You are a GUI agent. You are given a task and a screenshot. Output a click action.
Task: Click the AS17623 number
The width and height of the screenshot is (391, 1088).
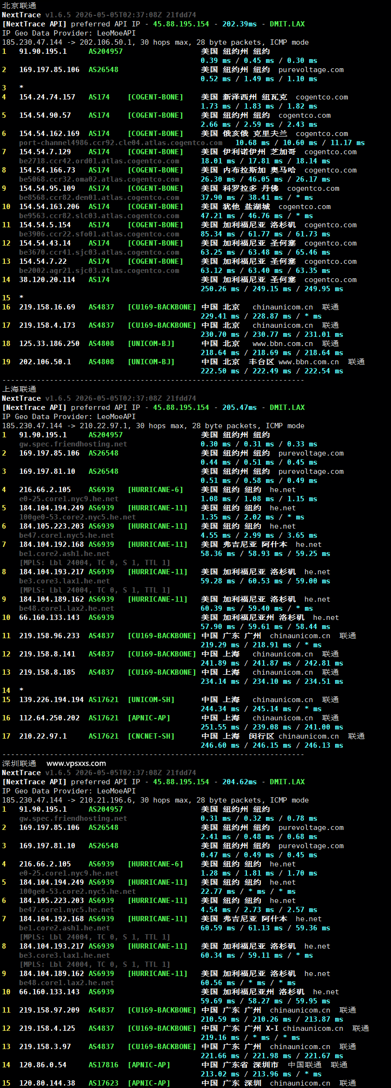point(103,1083)
